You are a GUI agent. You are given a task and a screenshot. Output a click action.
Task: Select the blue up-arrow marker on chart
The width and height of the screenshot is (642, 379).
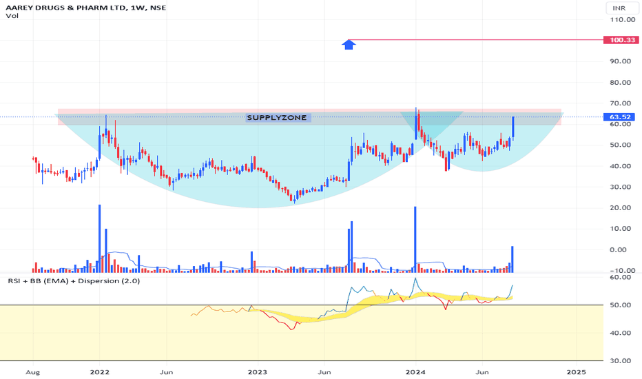point(349,44)
